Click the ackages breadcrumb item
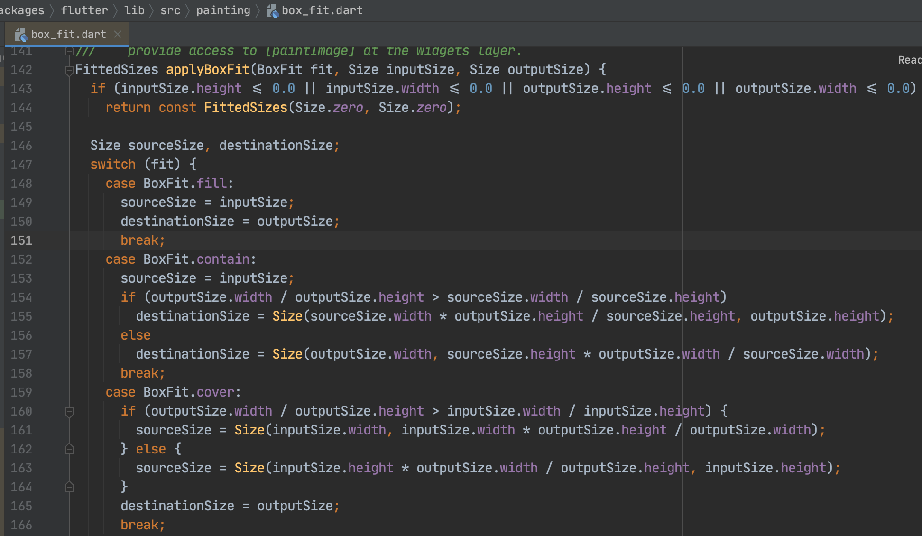The height and width of the screenshot is (536, 922). click(x=22, y=10)
